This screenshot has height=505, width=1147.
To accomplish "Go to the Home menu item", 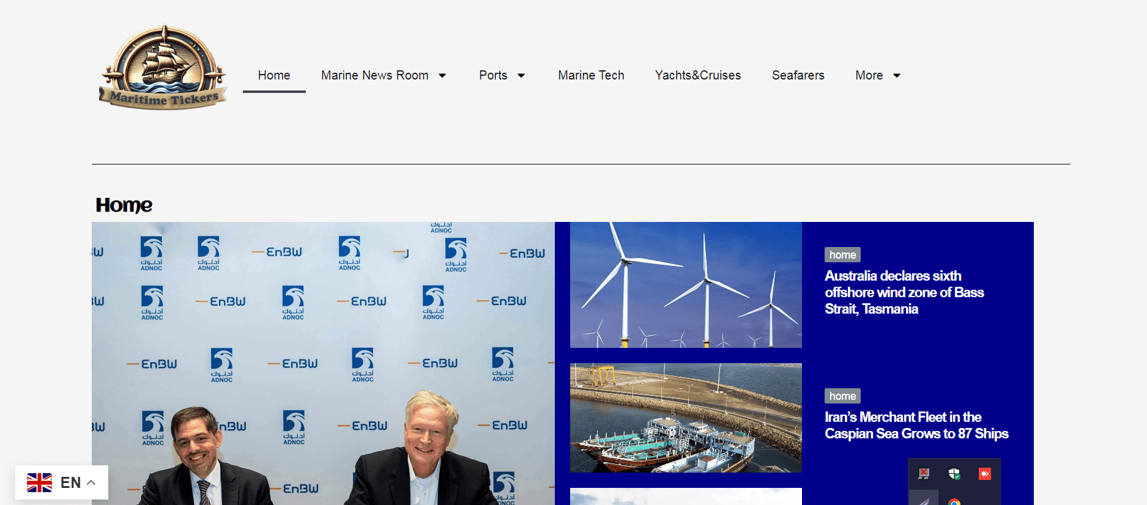I will click(x=274, y=75).
